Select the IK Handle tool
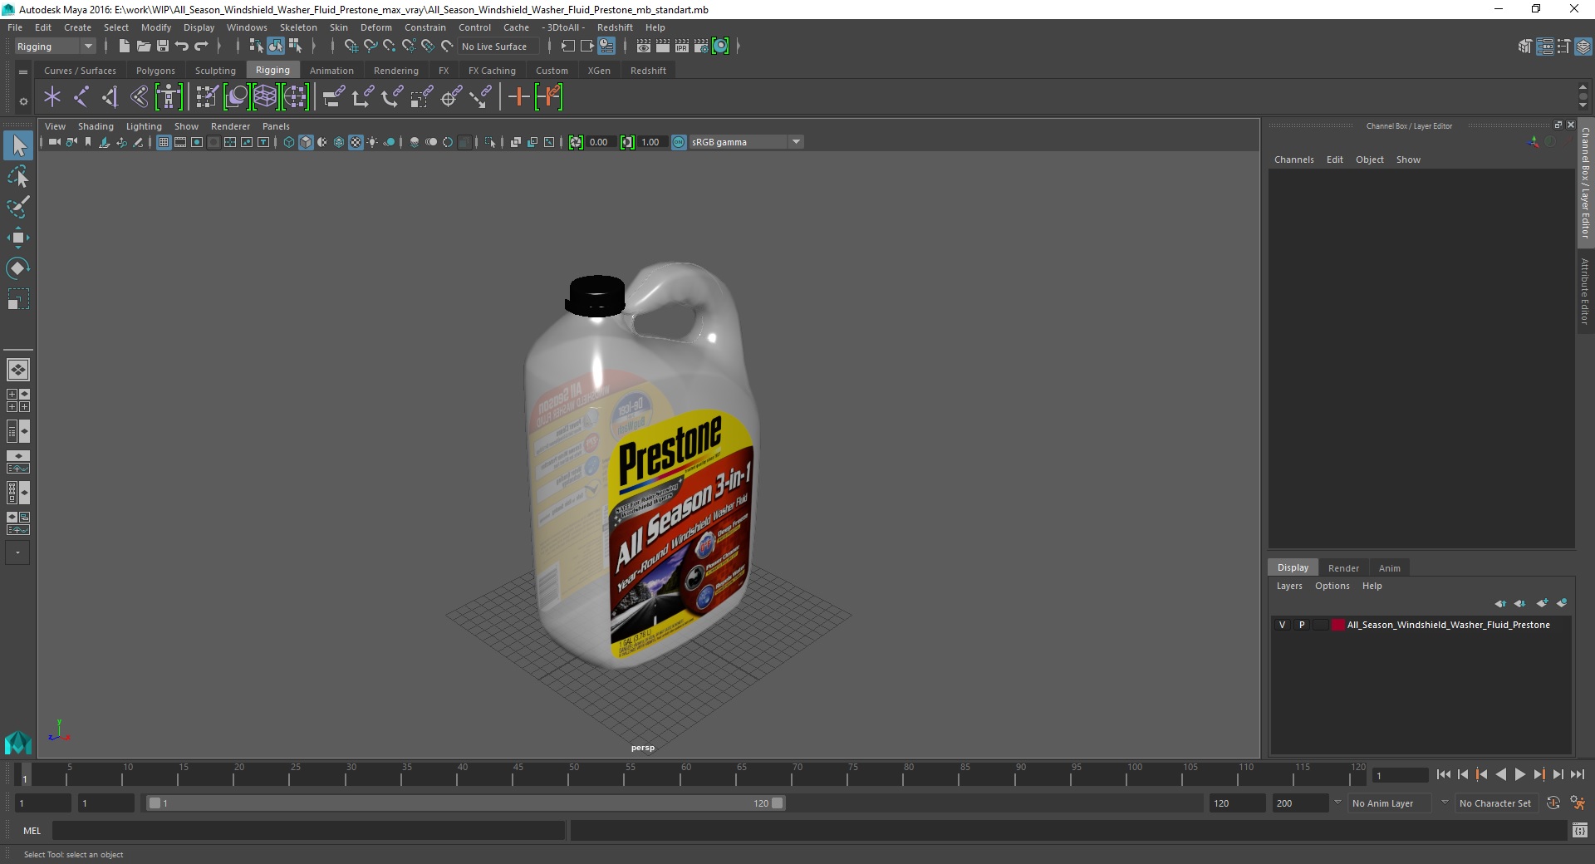Screen dimensions: 1595x864 click(x=110, y=97)
